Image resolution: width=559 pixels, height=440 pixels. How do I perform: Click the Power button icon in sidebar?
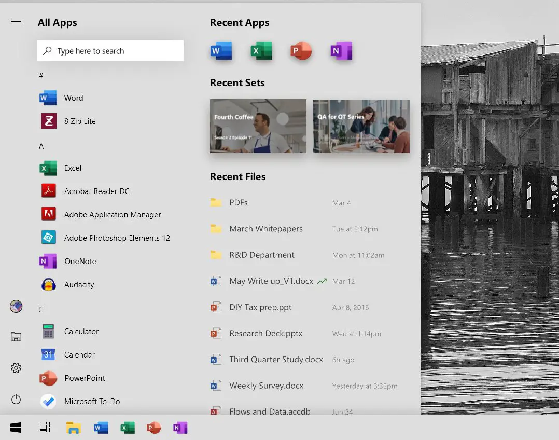[x=16, y=399]
